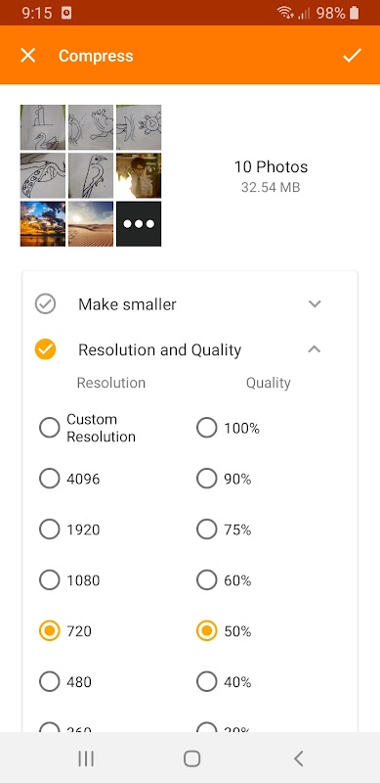380x783 pixels.
Task: Set quality to 75%
Action: click(206, 530)
